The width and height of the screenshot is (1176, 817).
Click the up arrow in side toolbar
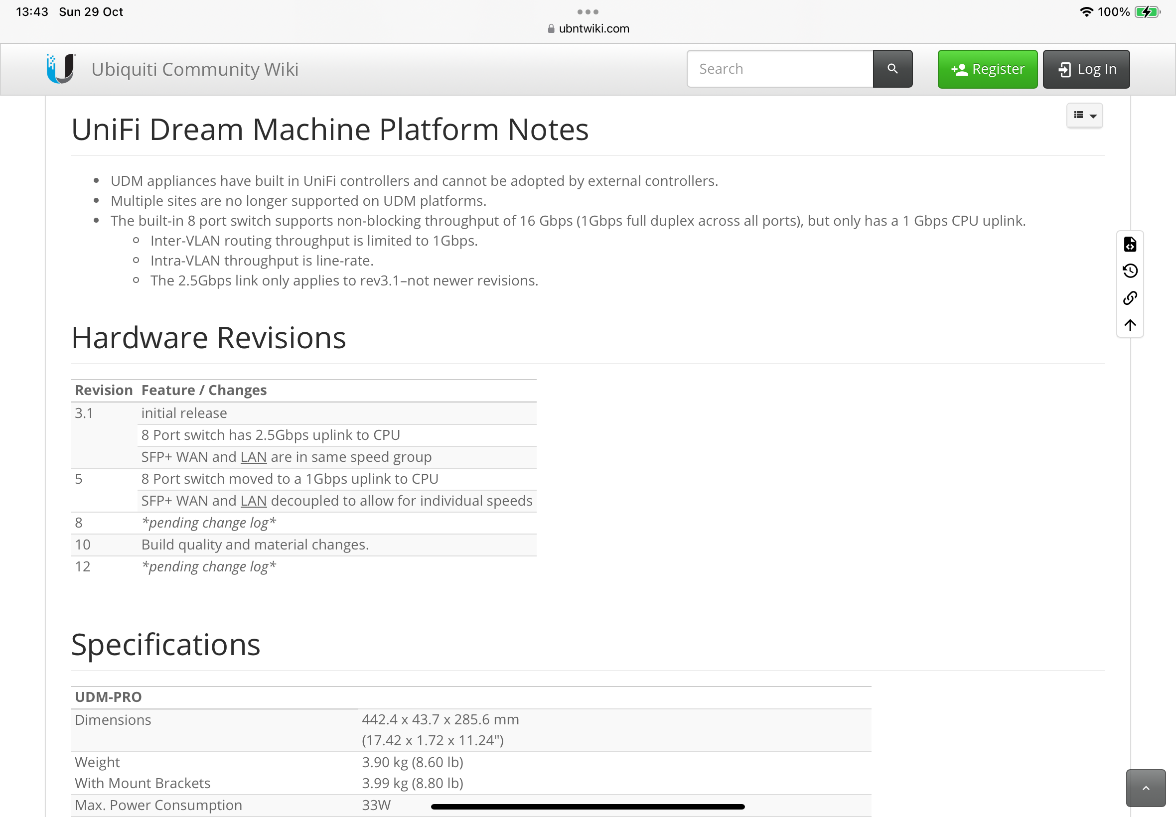1130,324
